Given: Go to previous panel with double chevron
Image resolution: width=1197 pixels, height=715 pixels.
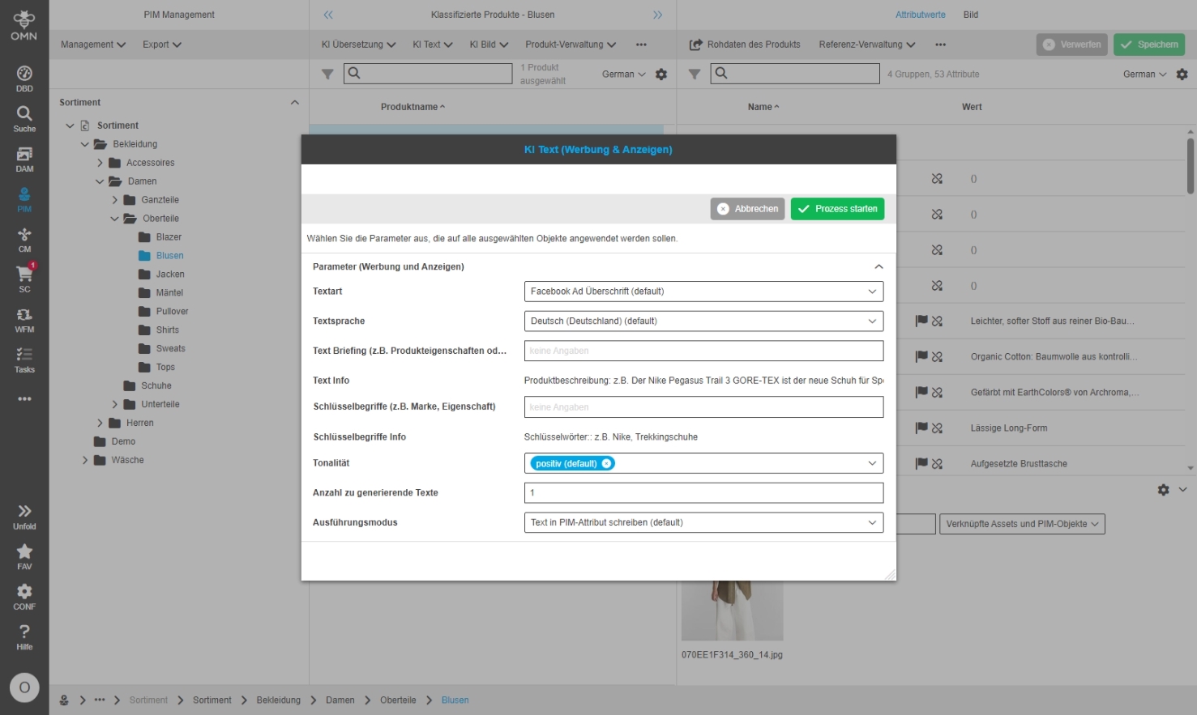Looking at the screenshot, I should [328, 15].
